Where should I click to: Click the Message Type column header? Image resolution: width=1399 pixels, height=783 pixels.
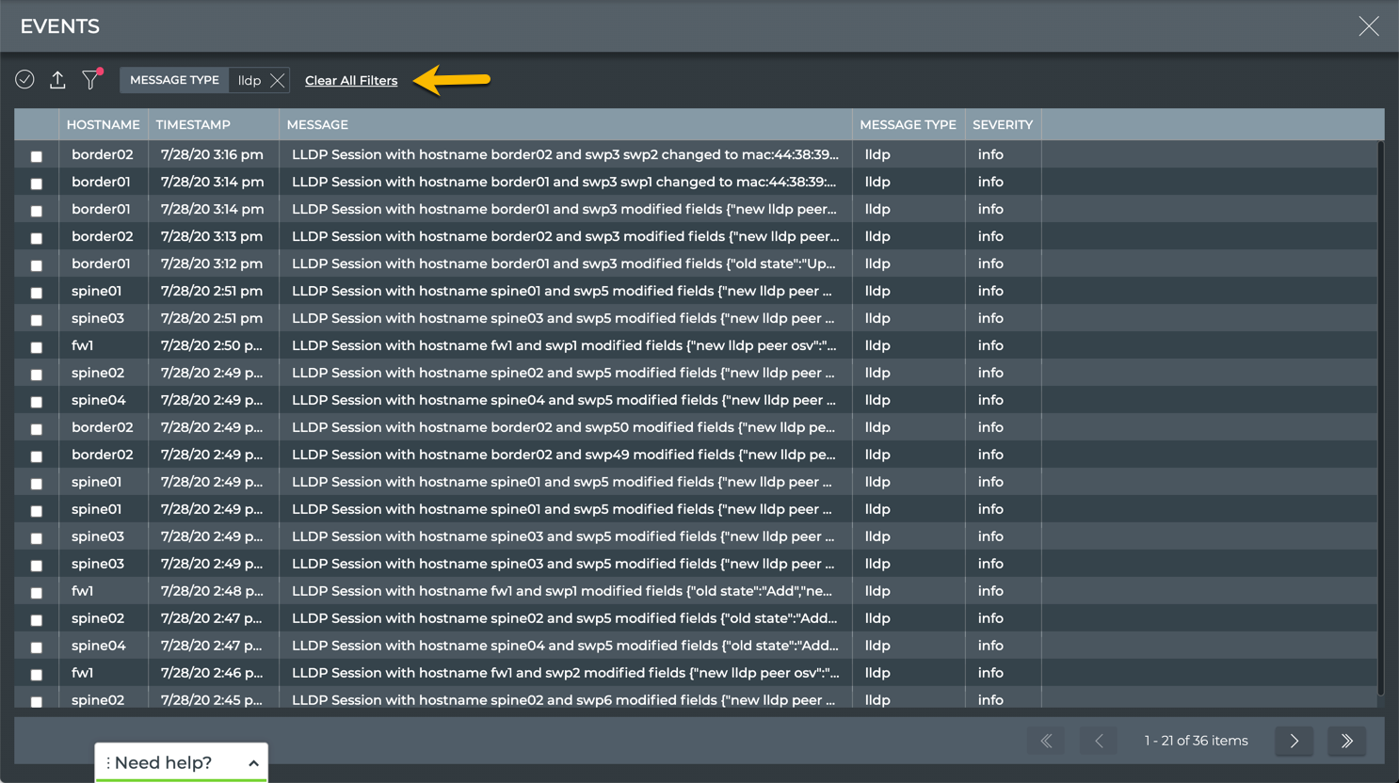(908, 124)
